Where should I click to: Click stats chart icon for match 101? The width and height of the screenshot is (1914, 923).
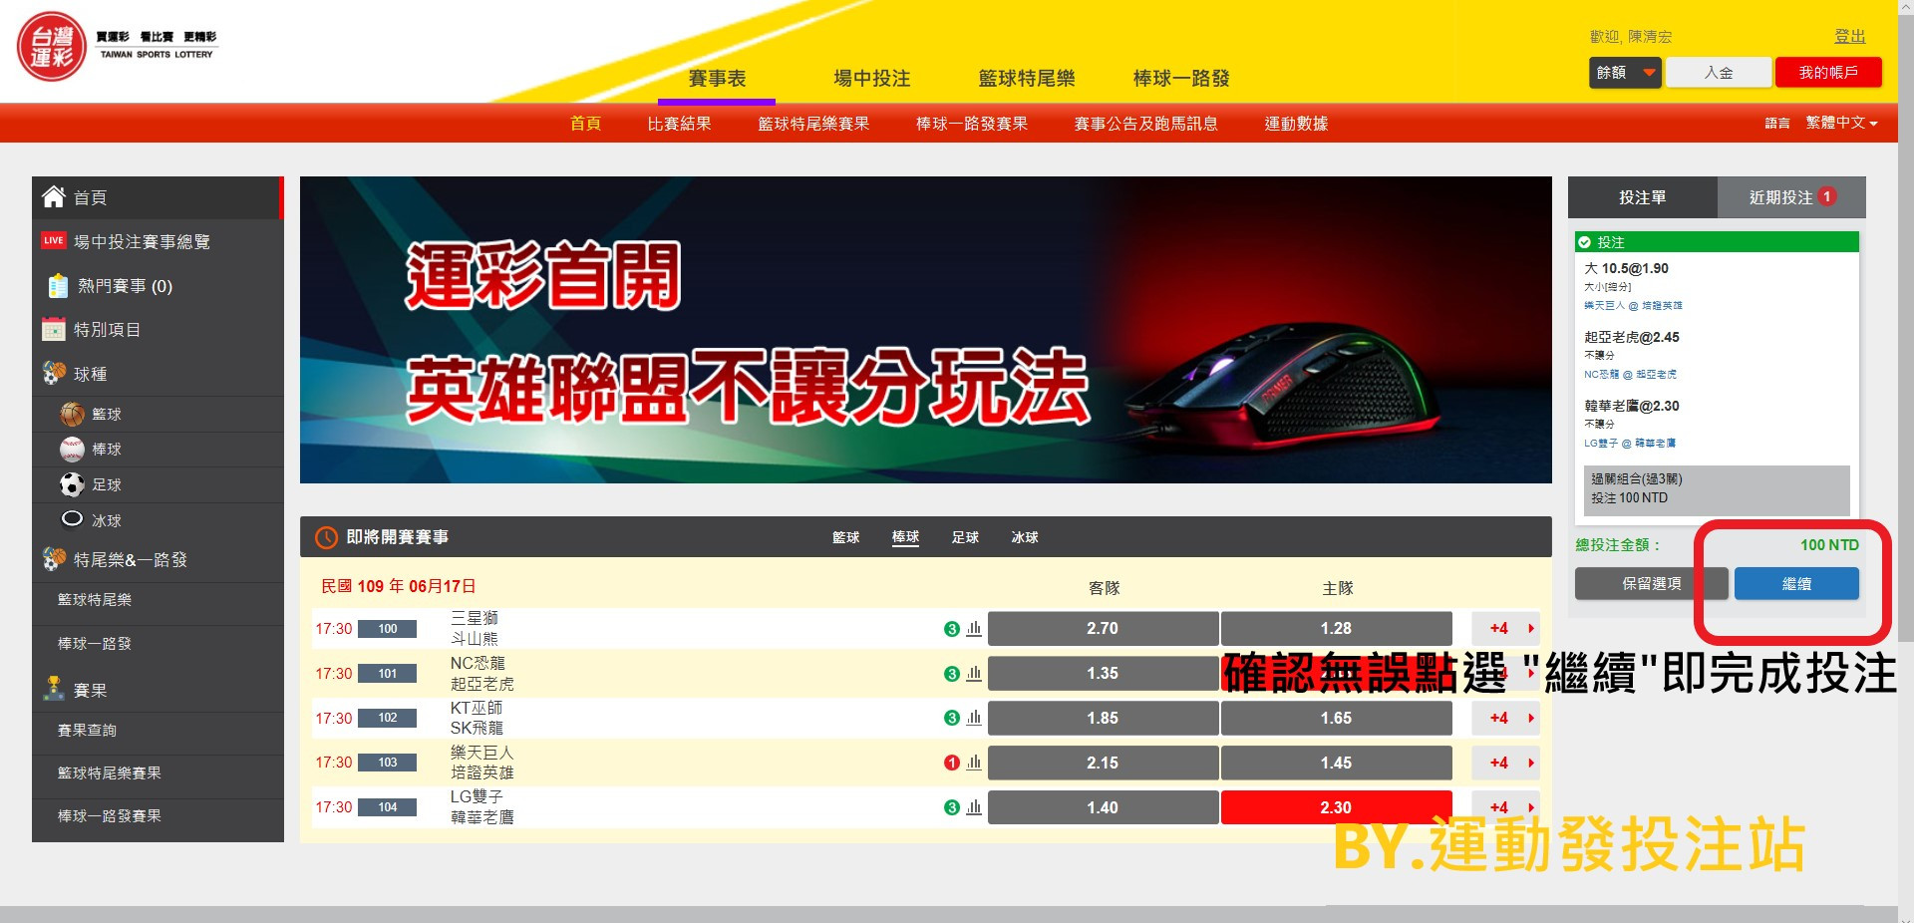pos(974,673)
